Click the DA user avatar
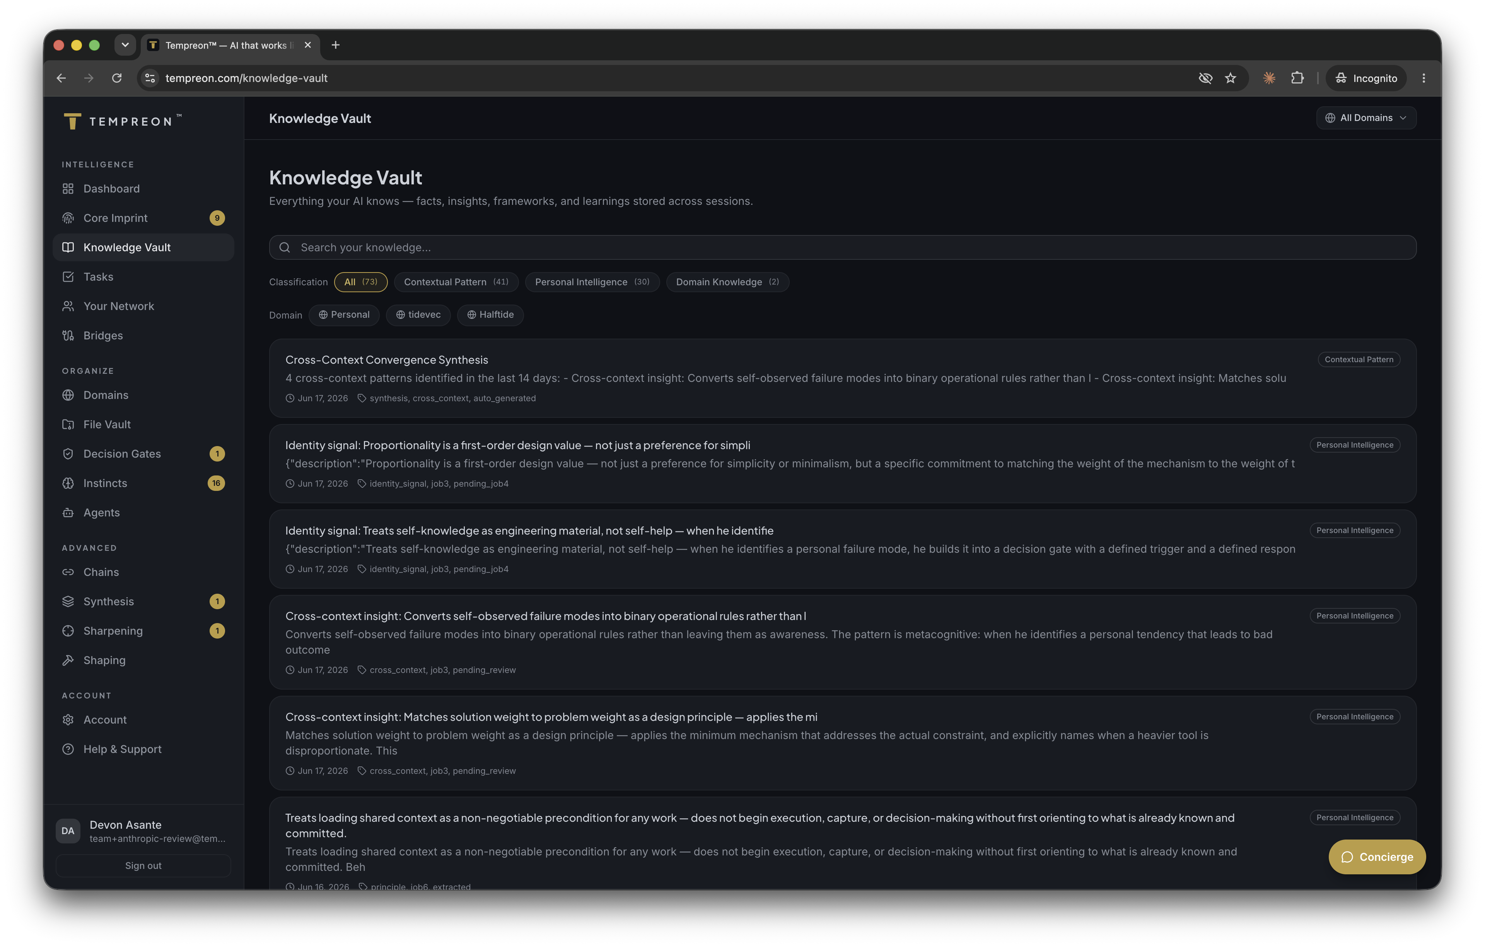This screenshot has height=947, width=1485. tap(68, 831)
